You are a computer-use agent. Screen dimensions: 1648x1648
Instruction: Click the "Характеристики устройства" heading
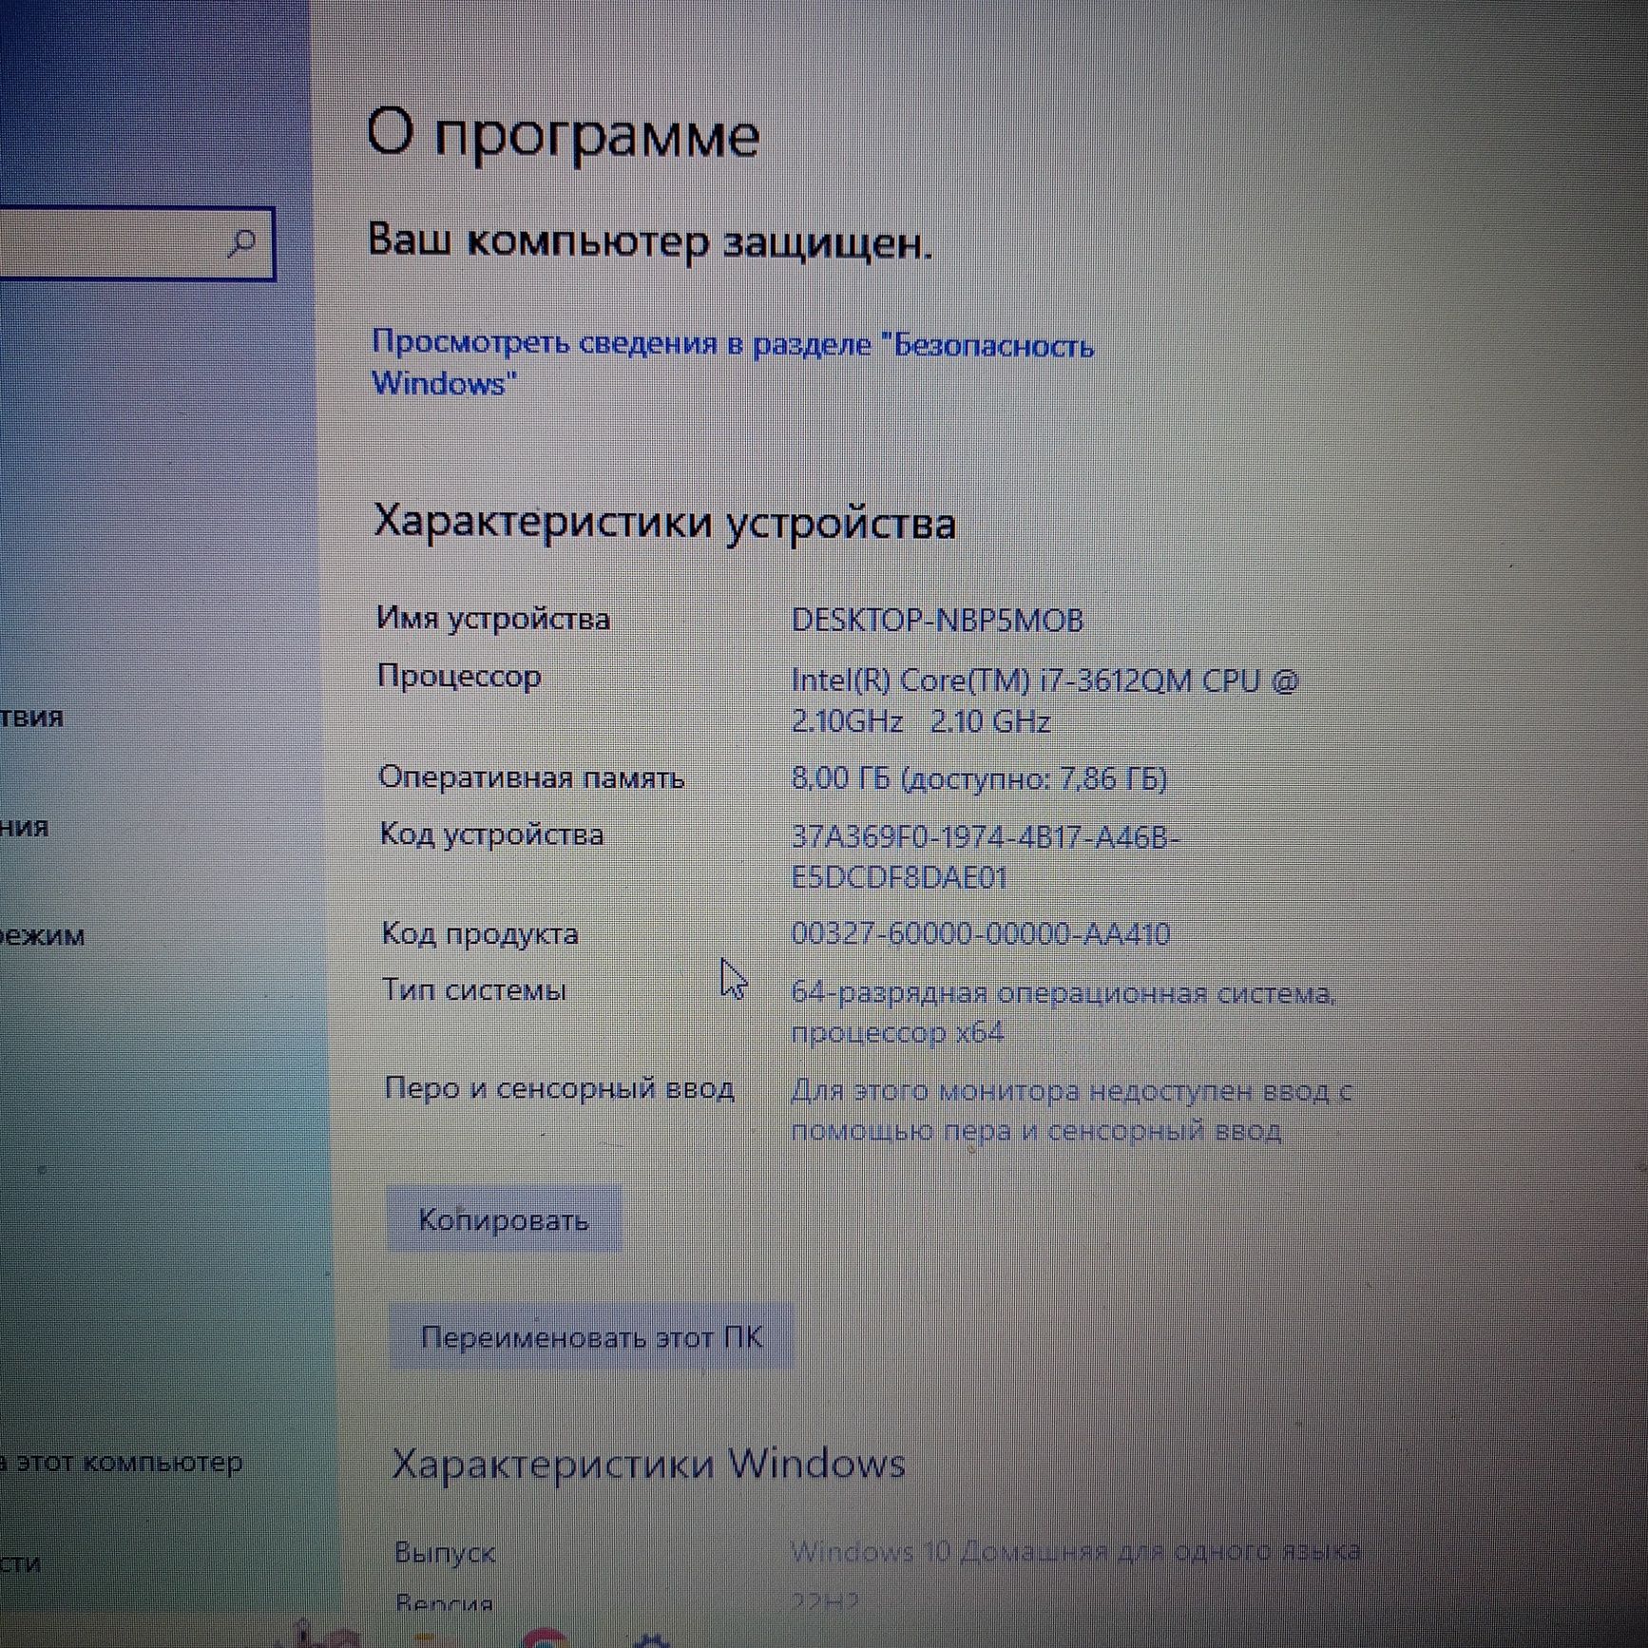pyautogui.click(x=664, y=524)
